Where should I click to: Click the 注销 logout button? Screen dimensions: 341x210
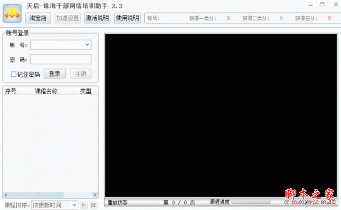81,74
